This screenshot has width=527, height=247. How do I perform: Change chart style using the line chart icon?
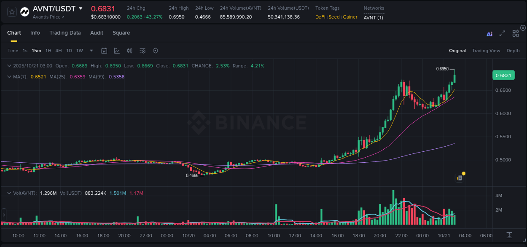117,51
